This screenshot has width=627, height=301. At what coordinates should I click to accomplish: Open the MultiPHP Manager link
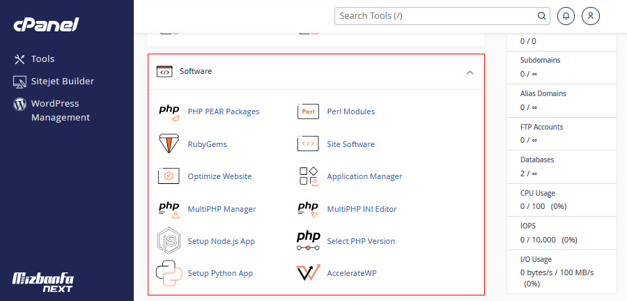click(x=222, y=209)
